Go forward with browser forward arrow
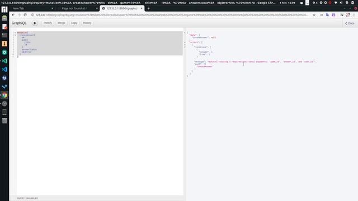358x201 pixels. pos(19,15)
